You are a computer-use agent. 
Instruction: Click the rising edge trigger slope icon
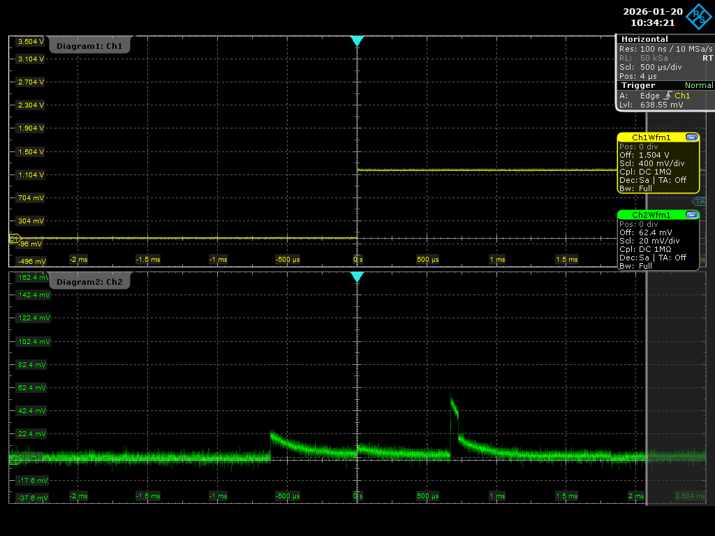(668, 95)
